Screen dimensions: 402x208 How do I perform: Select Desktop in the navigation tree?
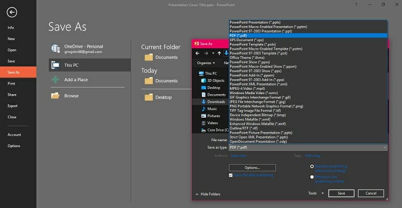click(x=211, y=88)
